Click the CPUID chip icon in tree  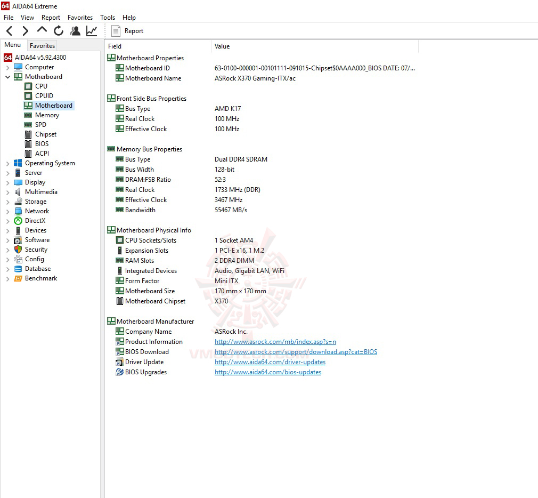28,96
